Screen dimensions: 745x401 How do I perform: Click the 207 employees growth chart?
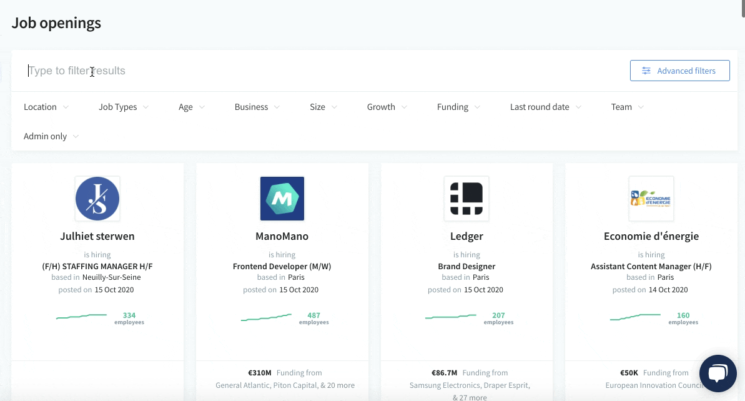click(450, 316)
